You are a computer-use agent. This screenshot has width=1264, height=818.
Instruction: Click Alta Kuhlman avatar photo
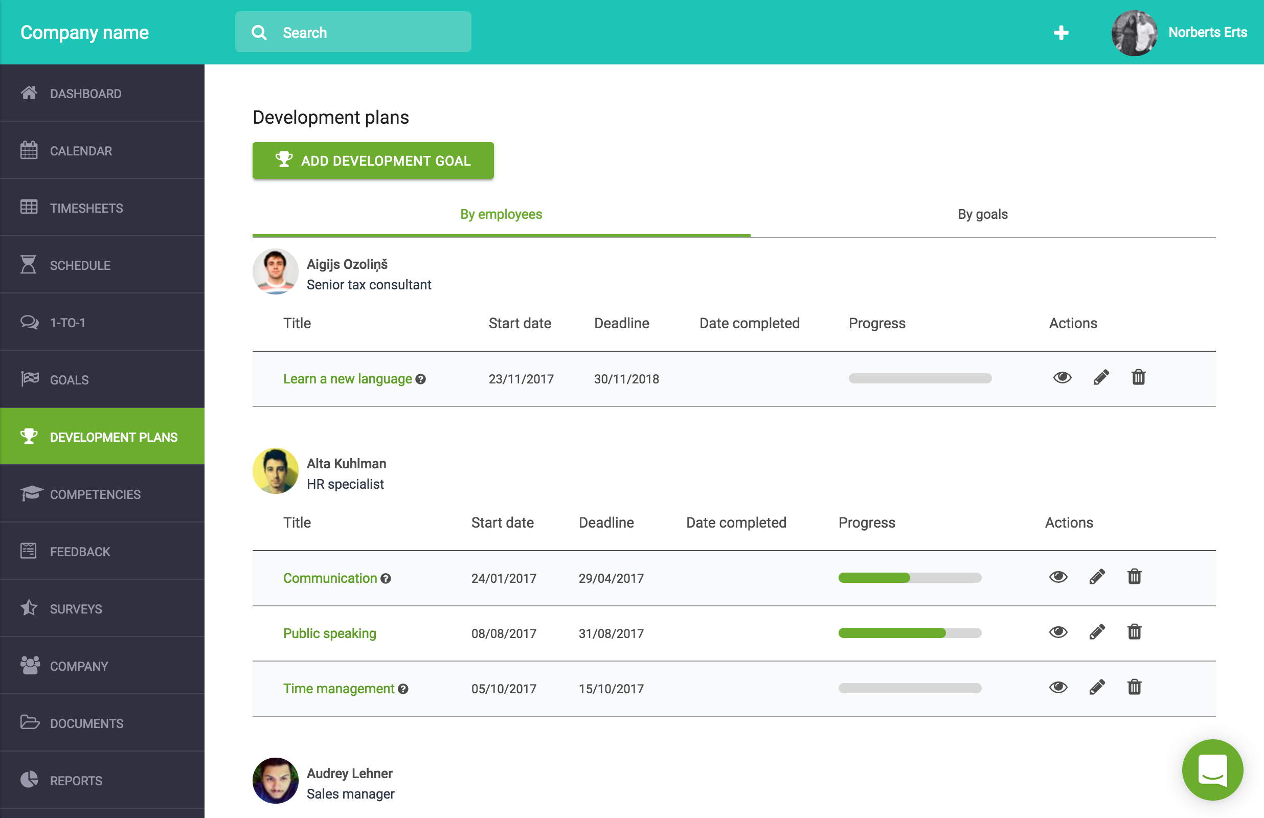pyautogui.click(x=275, y=471)
